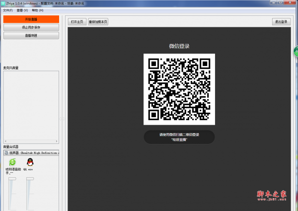
Task: Click the 停止同步保存 button
Action: click(31, 27)
